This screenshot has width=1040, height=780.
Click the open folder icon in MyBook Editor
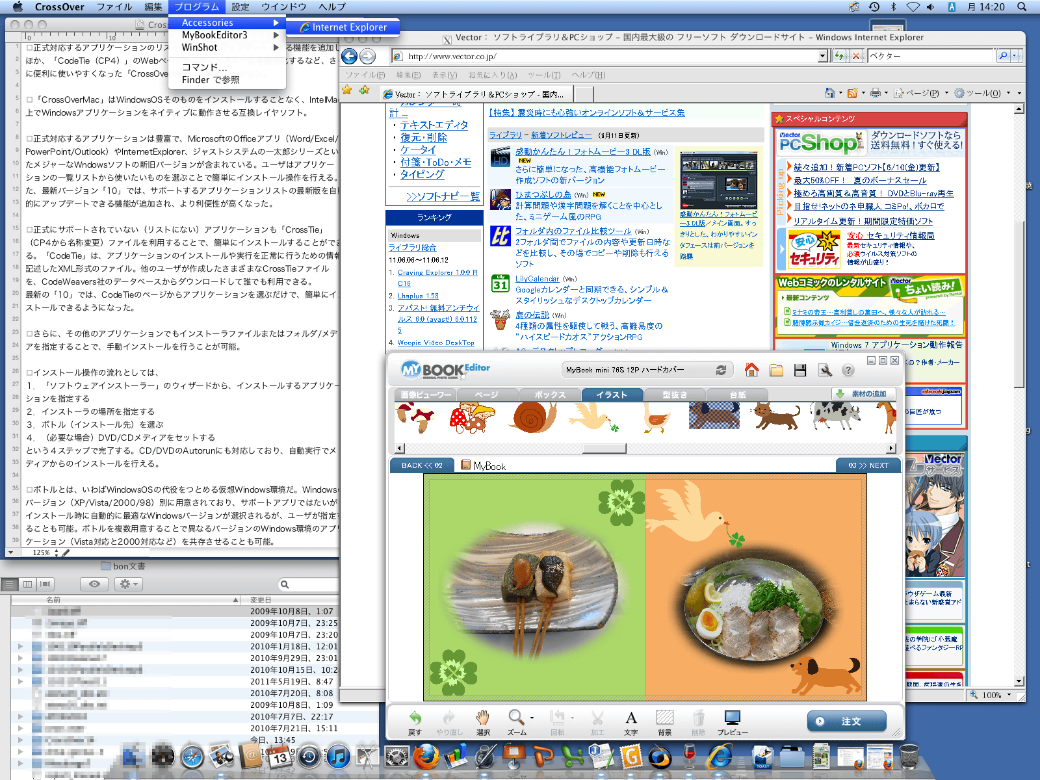(776, 370)
